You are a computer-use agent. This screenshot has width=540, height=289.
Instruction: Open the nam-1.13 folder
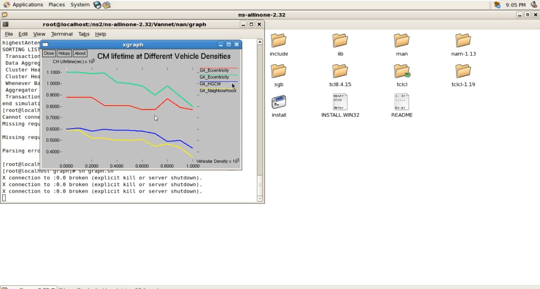(463, 41)
